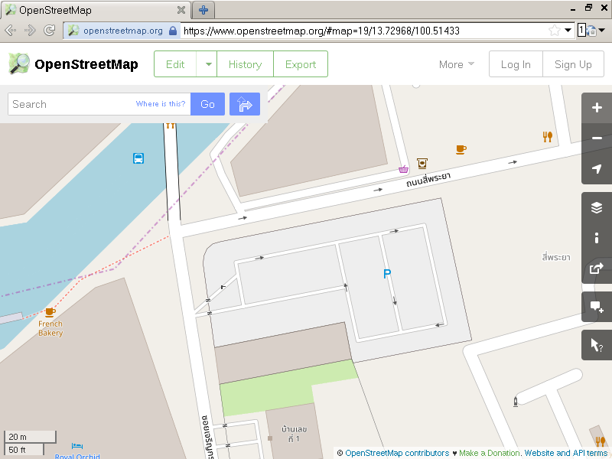The width and height of the screenshot is (612, 459).
Task: Zoom in with the plus button
Action: 597,108
